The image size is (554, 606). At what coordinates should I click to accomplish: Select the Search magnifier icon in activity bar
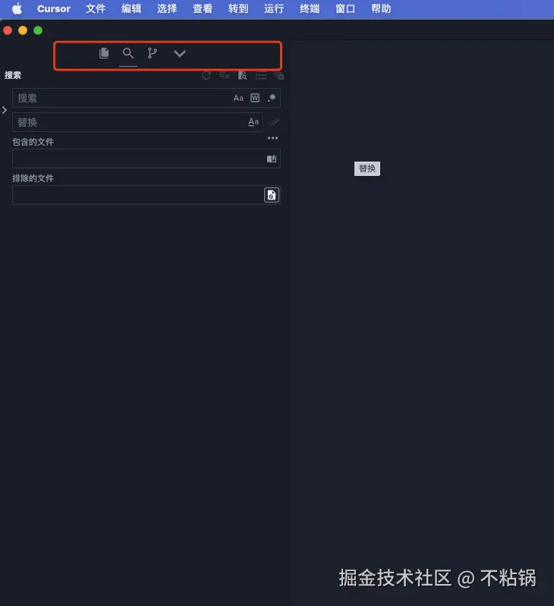click(128, 53)
